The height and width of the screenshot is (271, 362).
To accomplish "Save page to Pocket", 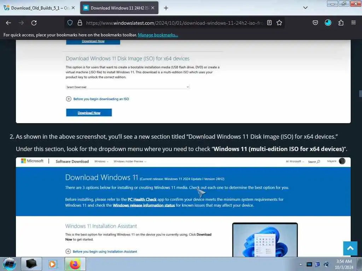I will point(315,23).
